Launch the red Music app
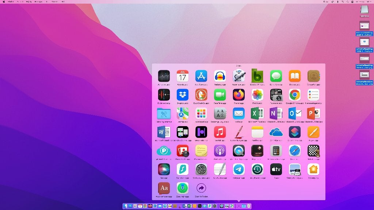The width and height of the screenshot is (374, 210). tap(220, 132)
